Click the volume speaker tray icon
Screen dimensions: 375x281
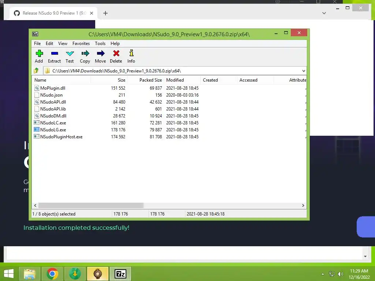341,274
